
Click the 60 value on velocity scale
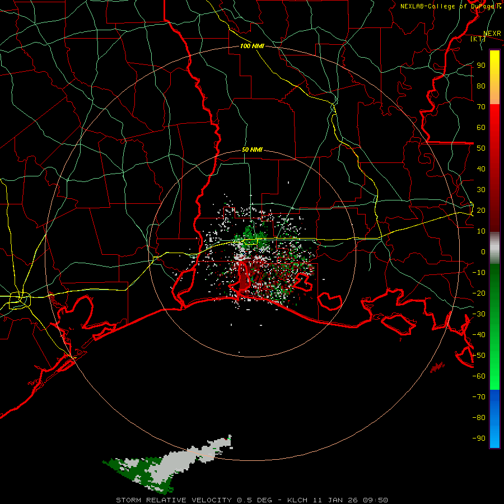coord(481,127)
